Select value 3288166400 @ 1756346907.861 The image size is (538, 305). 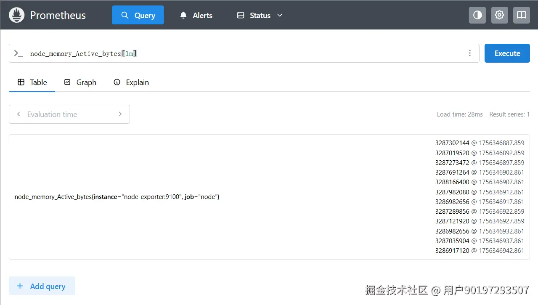tap(480, 182)
